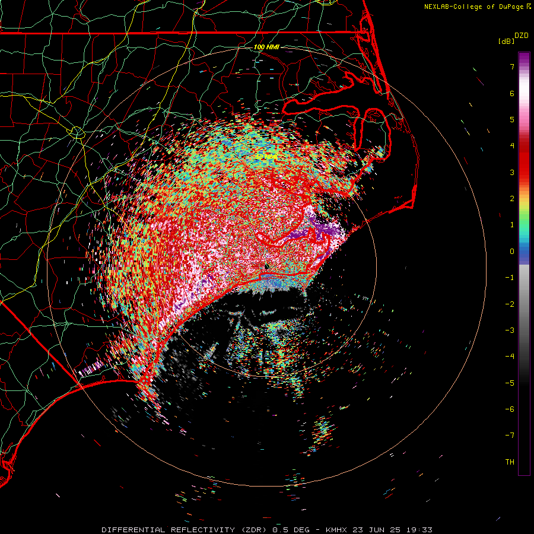Click the -1 value on the dB scale
This screenshot has width=534, height=534.
pyautogui.click(x=510, y=278)
